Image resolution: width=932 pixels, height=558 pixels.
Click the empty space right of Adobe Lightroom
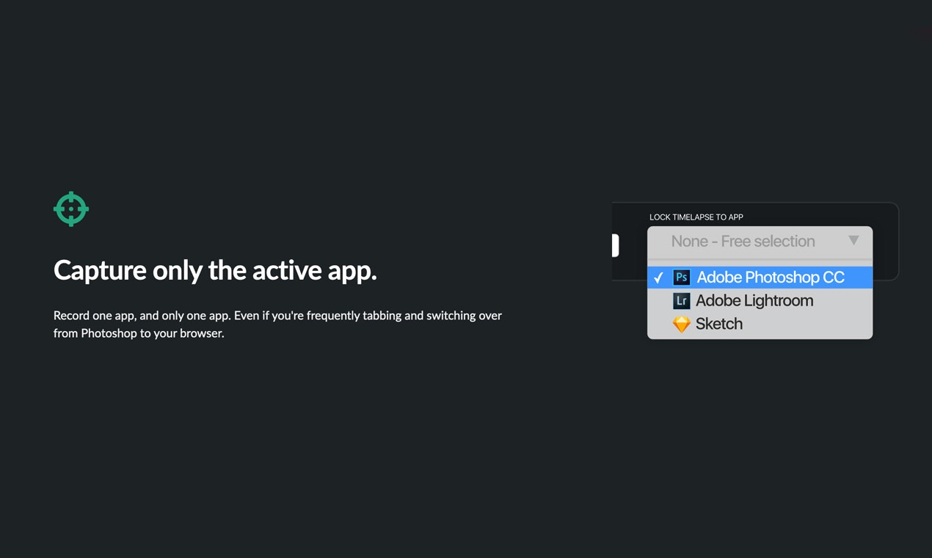coord(842,300)
